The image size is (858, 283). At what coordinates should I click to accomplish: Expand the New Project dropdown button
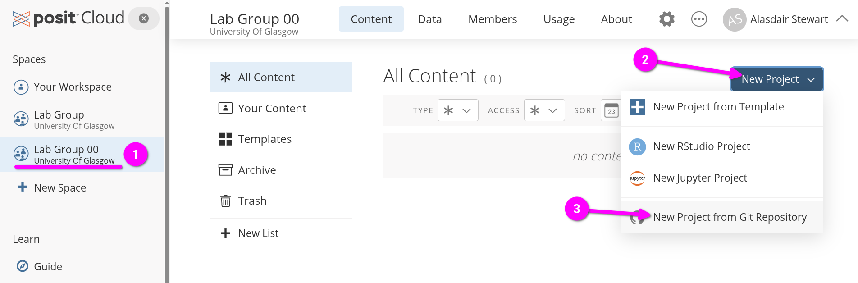tap(777, 79)
